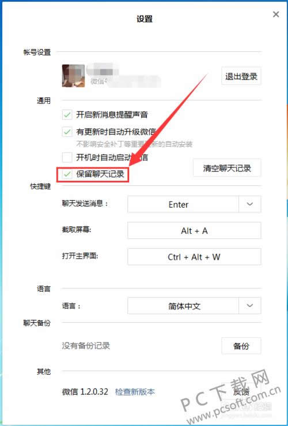Click the 反馈 feedback button
This screenshot has width=288, height=426.
(x=241, y=391)
